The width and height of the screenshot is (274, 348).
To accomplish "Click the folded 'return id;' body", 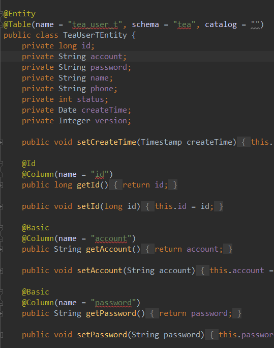I will [145, 185].
